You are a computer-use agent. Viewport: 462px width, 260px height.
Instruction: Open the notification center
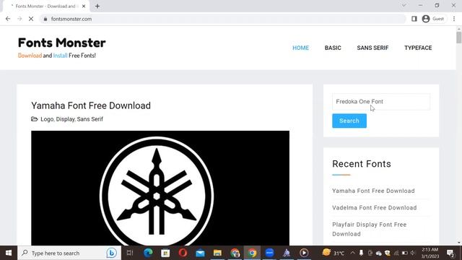pos(450,253)
